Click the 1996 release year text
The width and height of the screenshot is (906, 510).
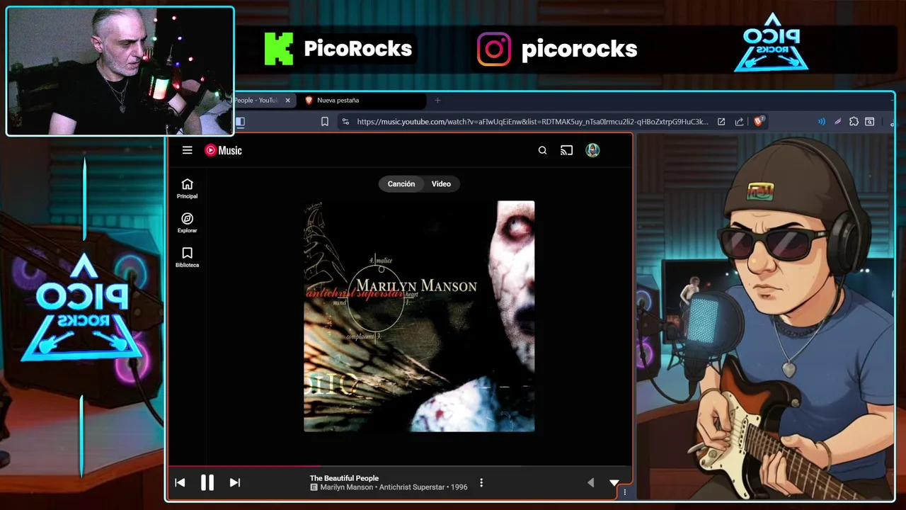coord(459,487)
